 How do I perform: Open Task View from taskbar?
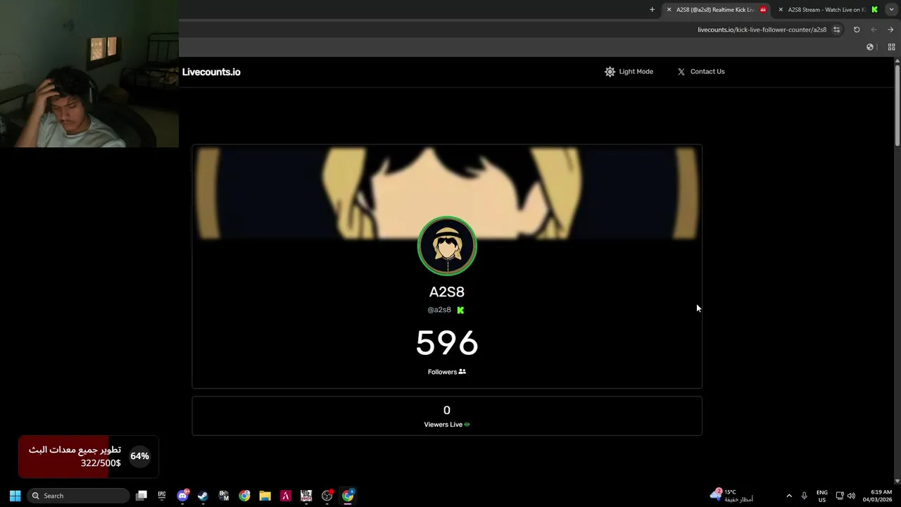tap(141, 496)
